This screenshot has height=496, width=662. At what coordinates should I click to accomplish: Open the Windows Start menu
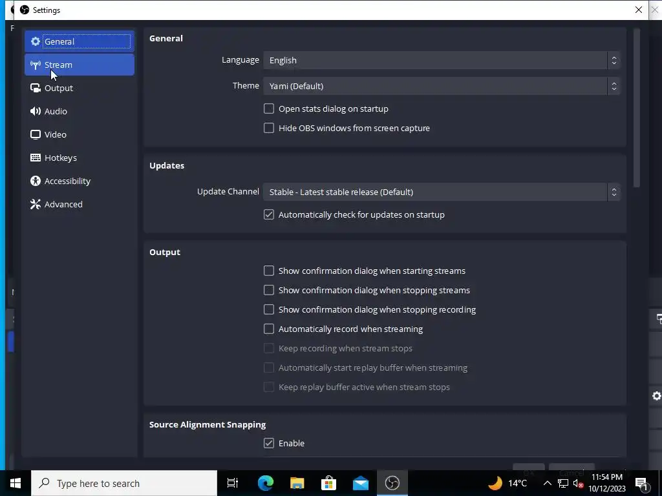[16, 483]
